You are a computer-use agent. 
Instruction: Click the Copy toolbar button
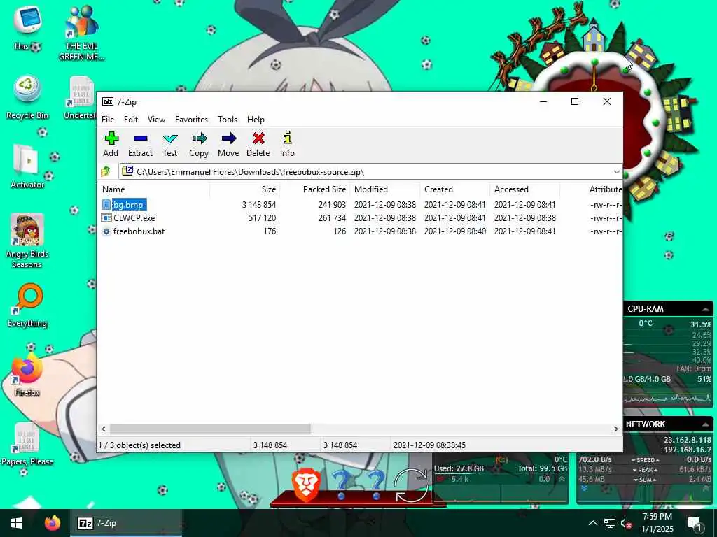click(x=199, y=144)
